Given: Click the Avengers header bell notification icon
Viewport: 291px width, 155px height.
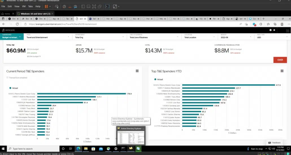Looking at the screenshot, I should click(x=274, y=30).
